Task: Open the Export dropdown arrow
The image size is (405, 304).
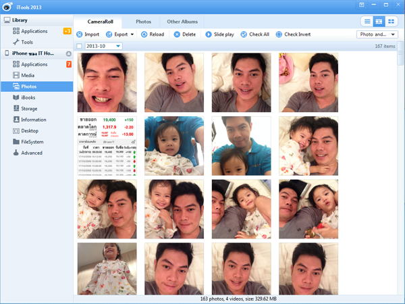Action: click(x=132, y=34)
